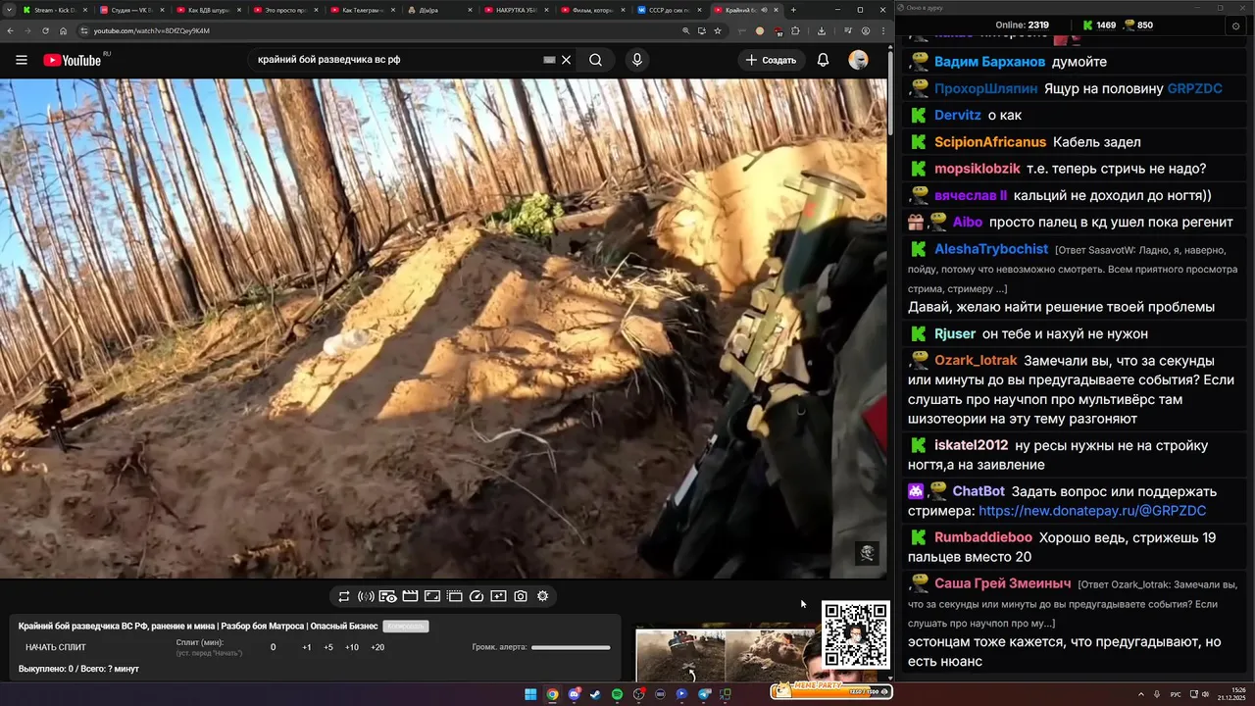Adjust the Громк. алерта volume slider
Screen dimensions: 1255x706
tap(571, 647)
